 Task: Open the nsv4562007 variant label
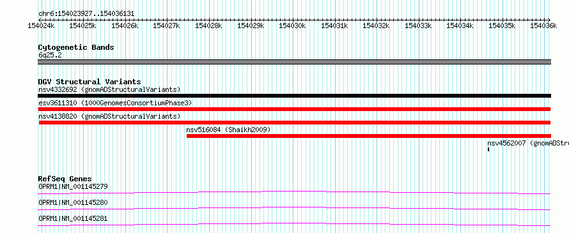click(x=528, y=144)
